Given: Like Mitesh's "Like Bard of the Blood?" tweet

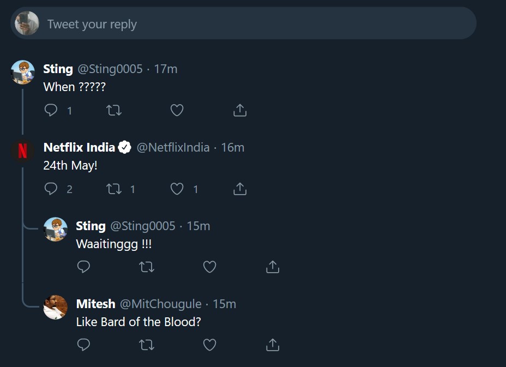Looking at the screenshot, I should [209, 345].
